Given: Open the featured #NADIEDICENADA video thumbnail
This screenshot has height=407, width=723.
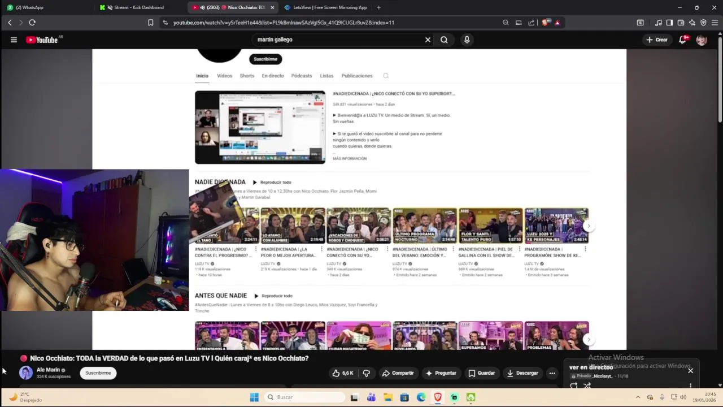Looking at the screenshot, I should click(260, 127).
